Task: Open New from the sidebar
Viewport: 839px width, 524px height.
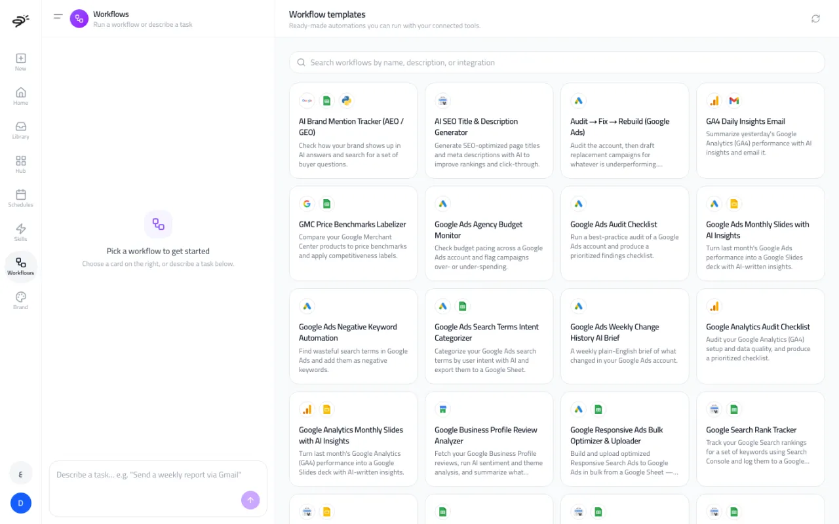Action: click(x=21, y=62)
